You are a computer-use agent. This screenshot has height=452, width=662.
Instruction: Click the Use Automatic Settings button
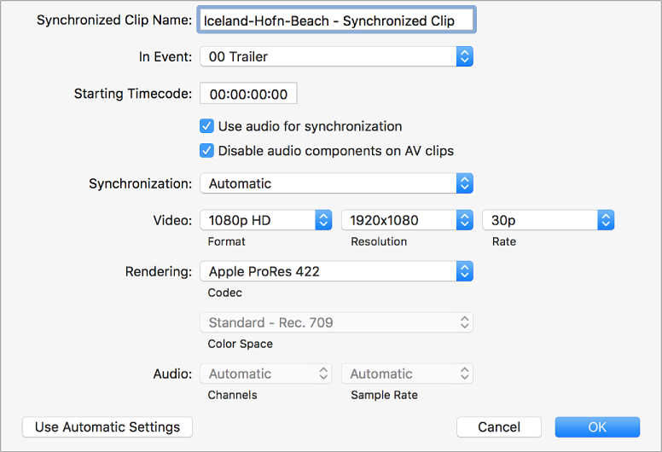pyautogui.click(x=107, y=427)
